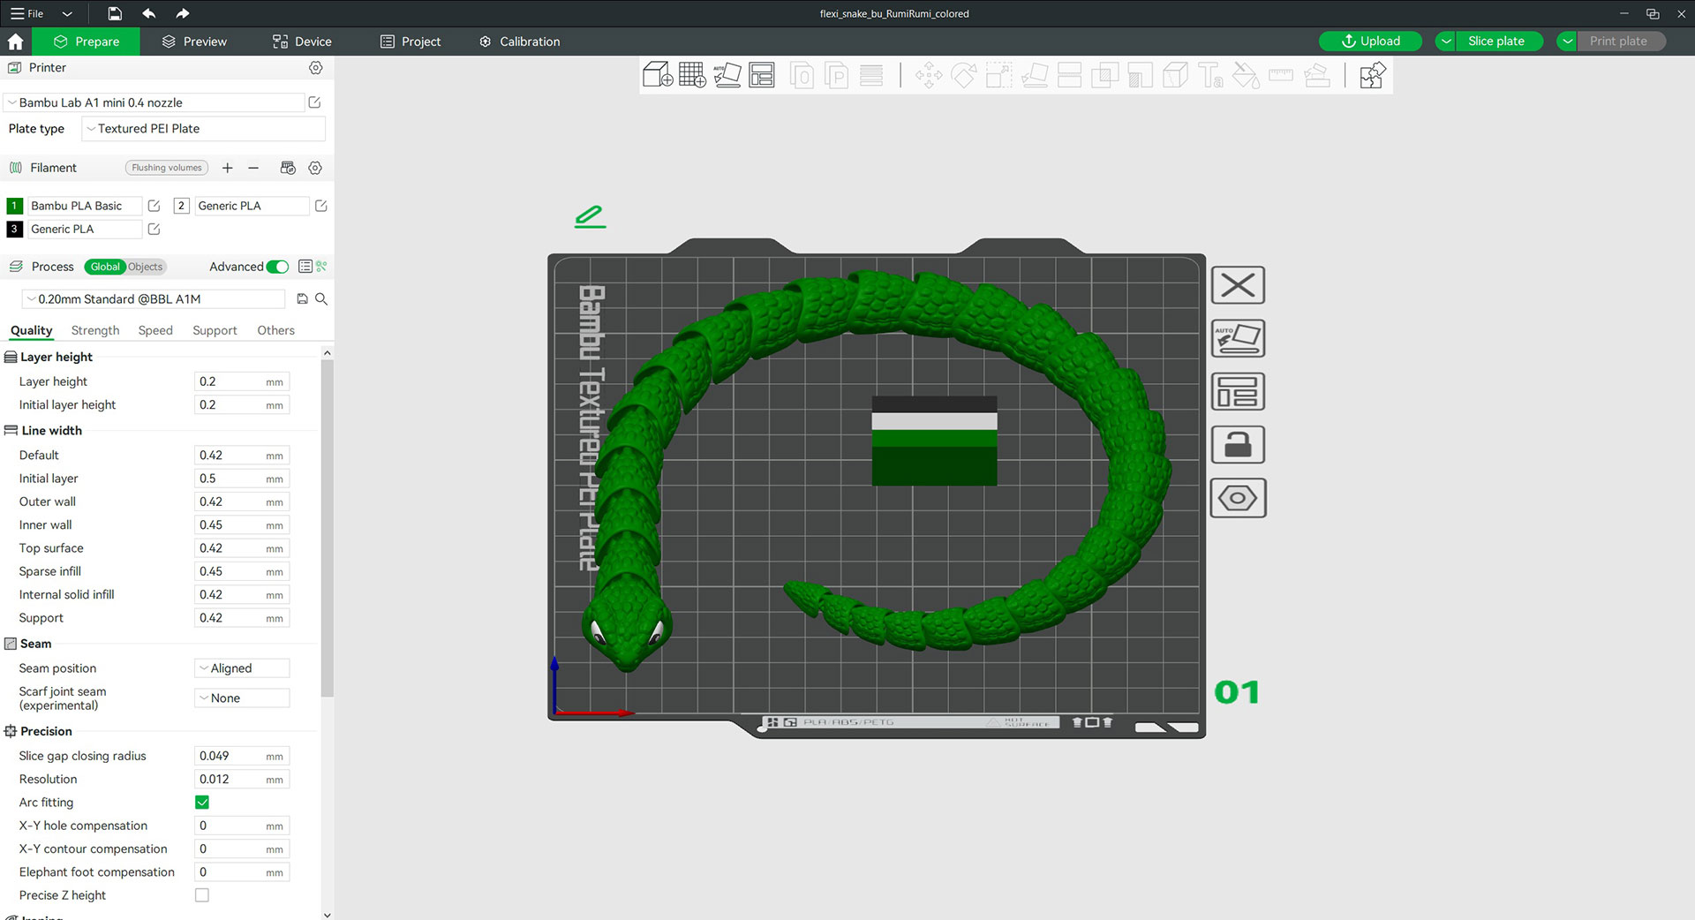Open the Calibration tab
The image size is (1695, 920).
(519, 41)
